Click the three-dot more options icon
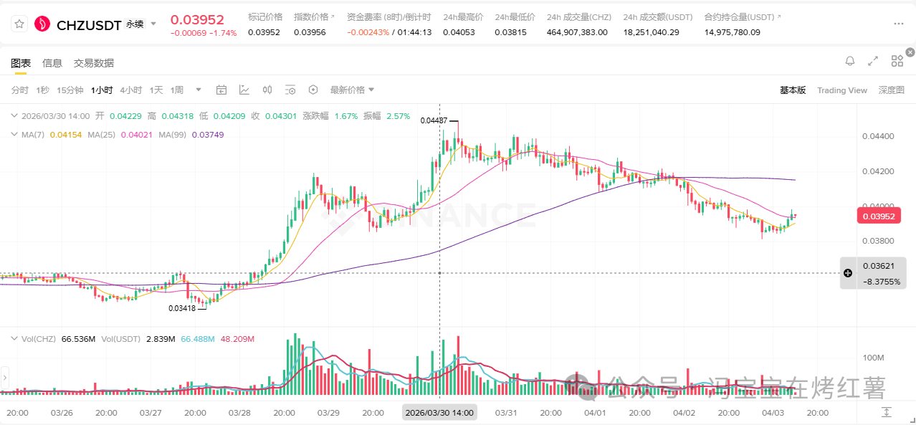This screenshot has width=916, height=425. coord(898,24)
